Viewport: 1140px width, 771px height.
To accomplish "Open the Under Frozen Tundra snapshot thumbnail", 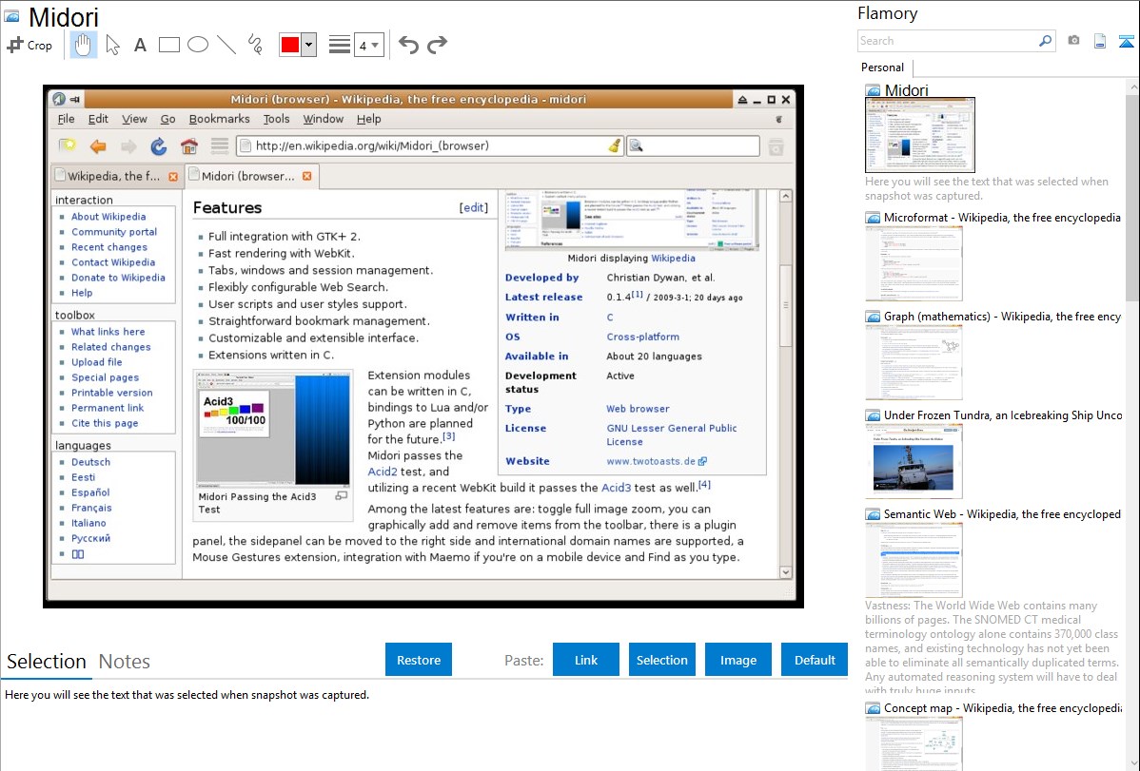I will coord(914,461).
